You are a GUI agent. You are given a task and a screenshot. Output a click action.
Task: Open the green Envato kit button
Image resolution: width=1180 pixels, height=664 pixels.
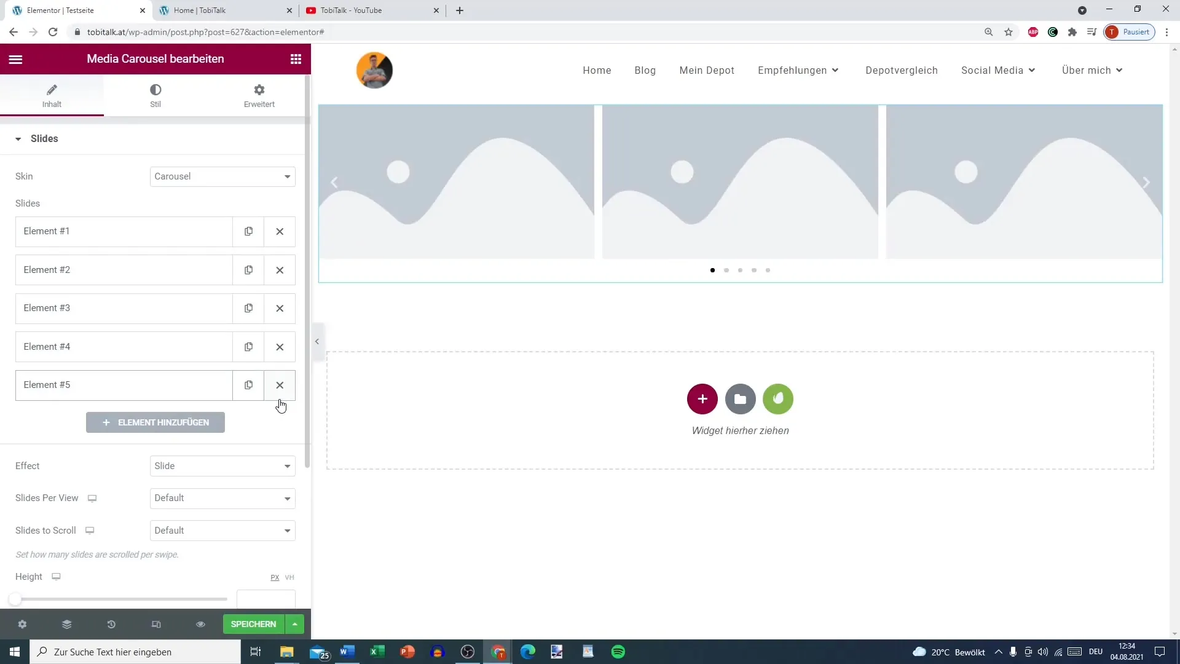(778, 399)
